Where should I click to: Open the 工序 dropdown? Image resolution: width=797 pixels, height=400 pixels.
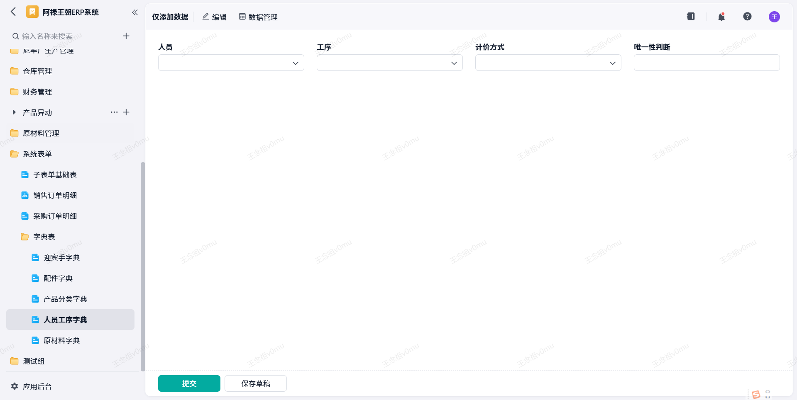pos(390,63)
